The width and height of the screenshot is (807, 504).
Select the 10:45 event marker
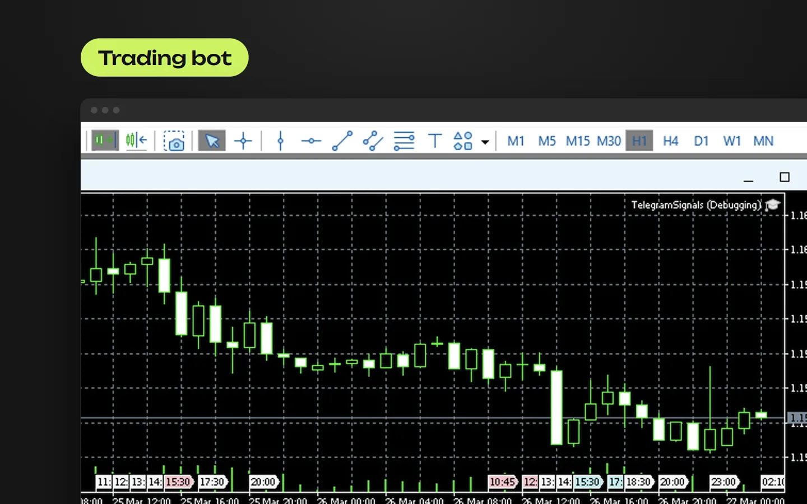(503, 482)
